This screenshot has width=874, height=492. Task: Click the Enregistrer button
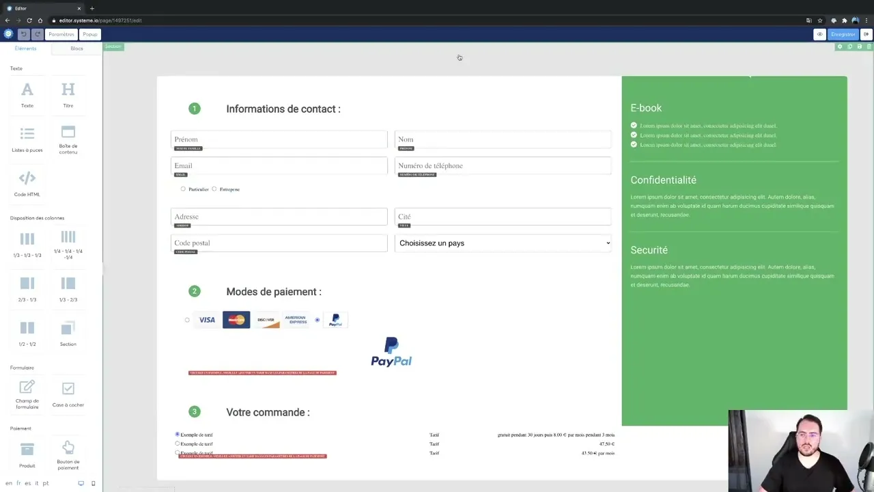click(x=843, y=34)
